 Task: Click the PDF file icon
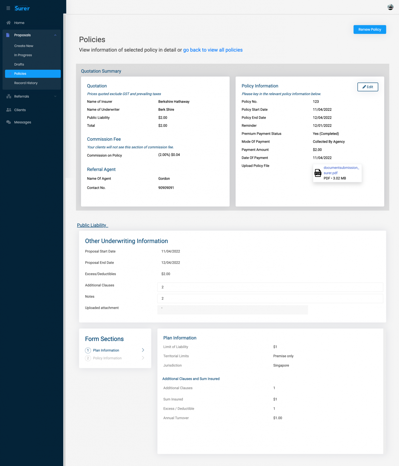click(x=318, y=173)
